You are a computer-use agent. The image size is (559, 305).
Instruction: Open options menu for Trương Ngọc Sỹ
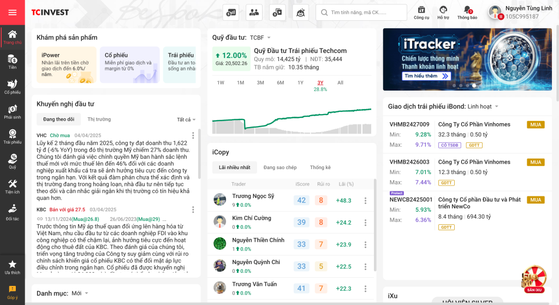point(365,201)
